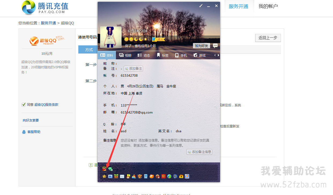Click the 达人 badge icon
Image resolution: width=333 pixels, height=195 pixels.
click(159, 39)
